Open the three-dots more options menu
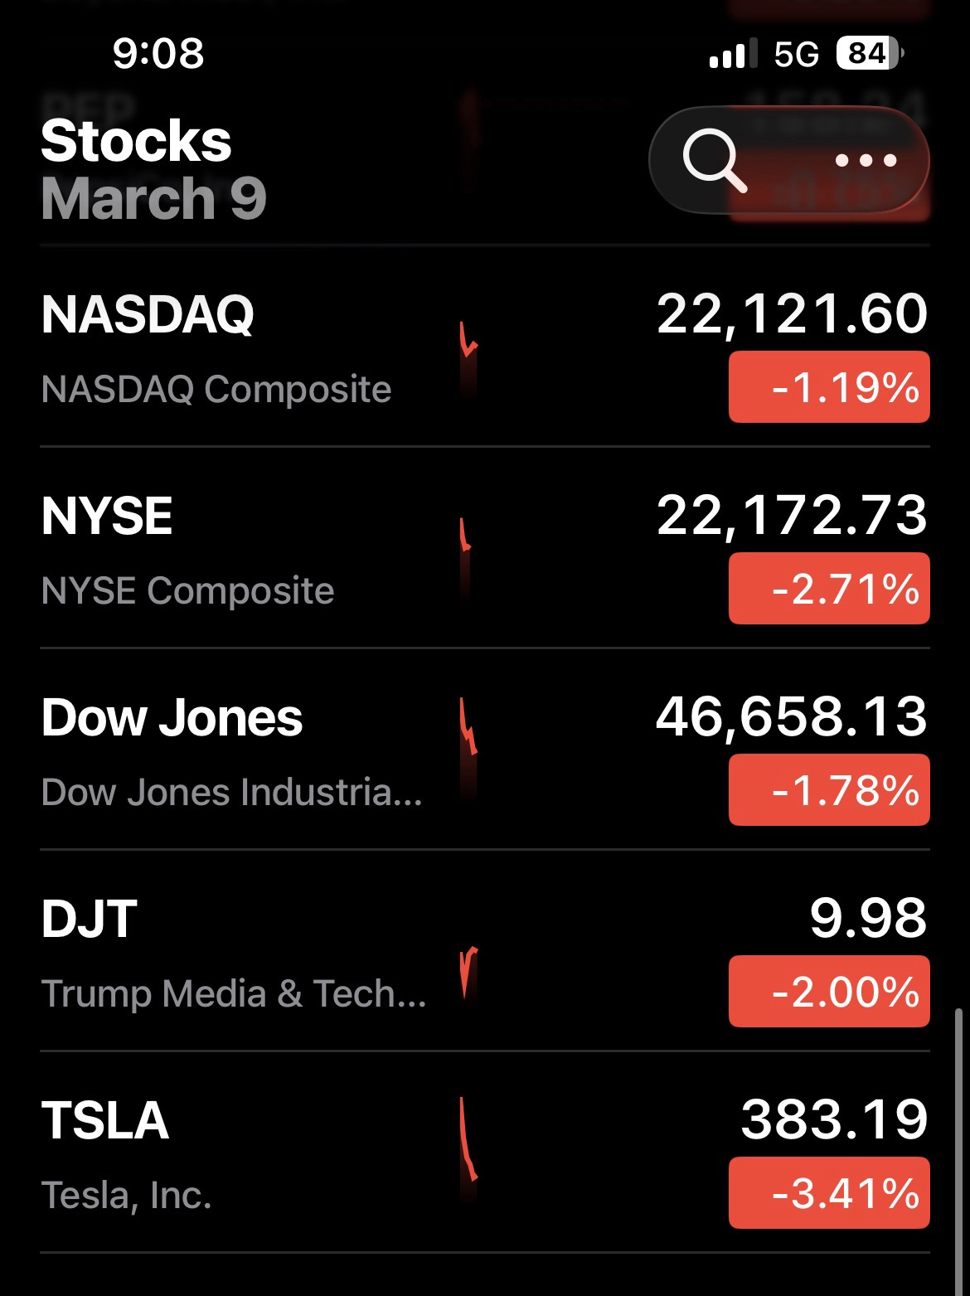970x1296 pixels. pos(866,160)
